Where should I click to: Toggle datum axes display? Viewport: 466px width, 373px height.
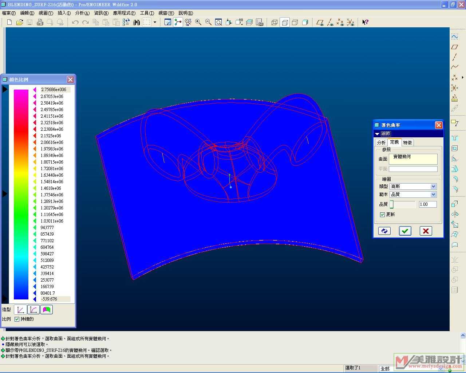[330, 22]
